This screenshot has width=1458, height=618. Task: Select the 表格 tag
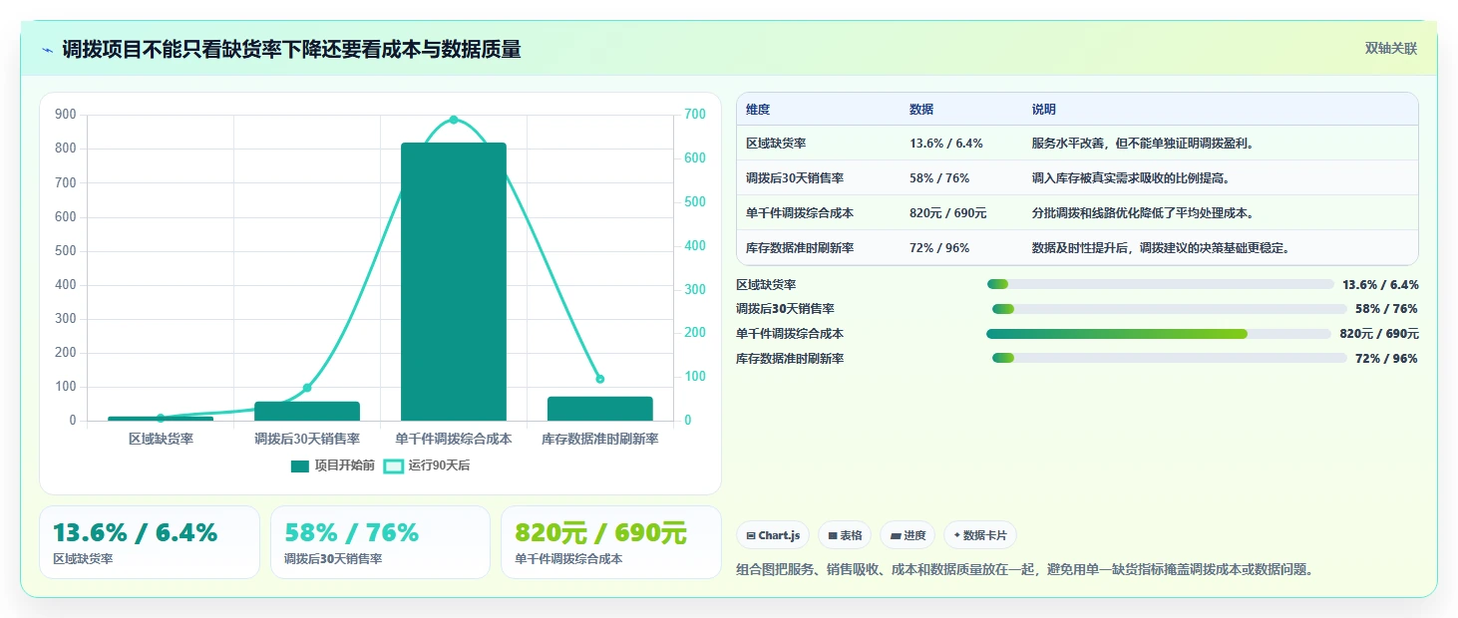click(x=844, y=535)
